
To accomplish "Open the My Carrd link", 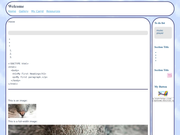I will tap(37, 11).
